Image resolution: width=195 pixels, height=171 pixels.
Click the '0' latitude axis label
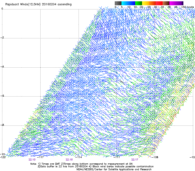point(2,9)
